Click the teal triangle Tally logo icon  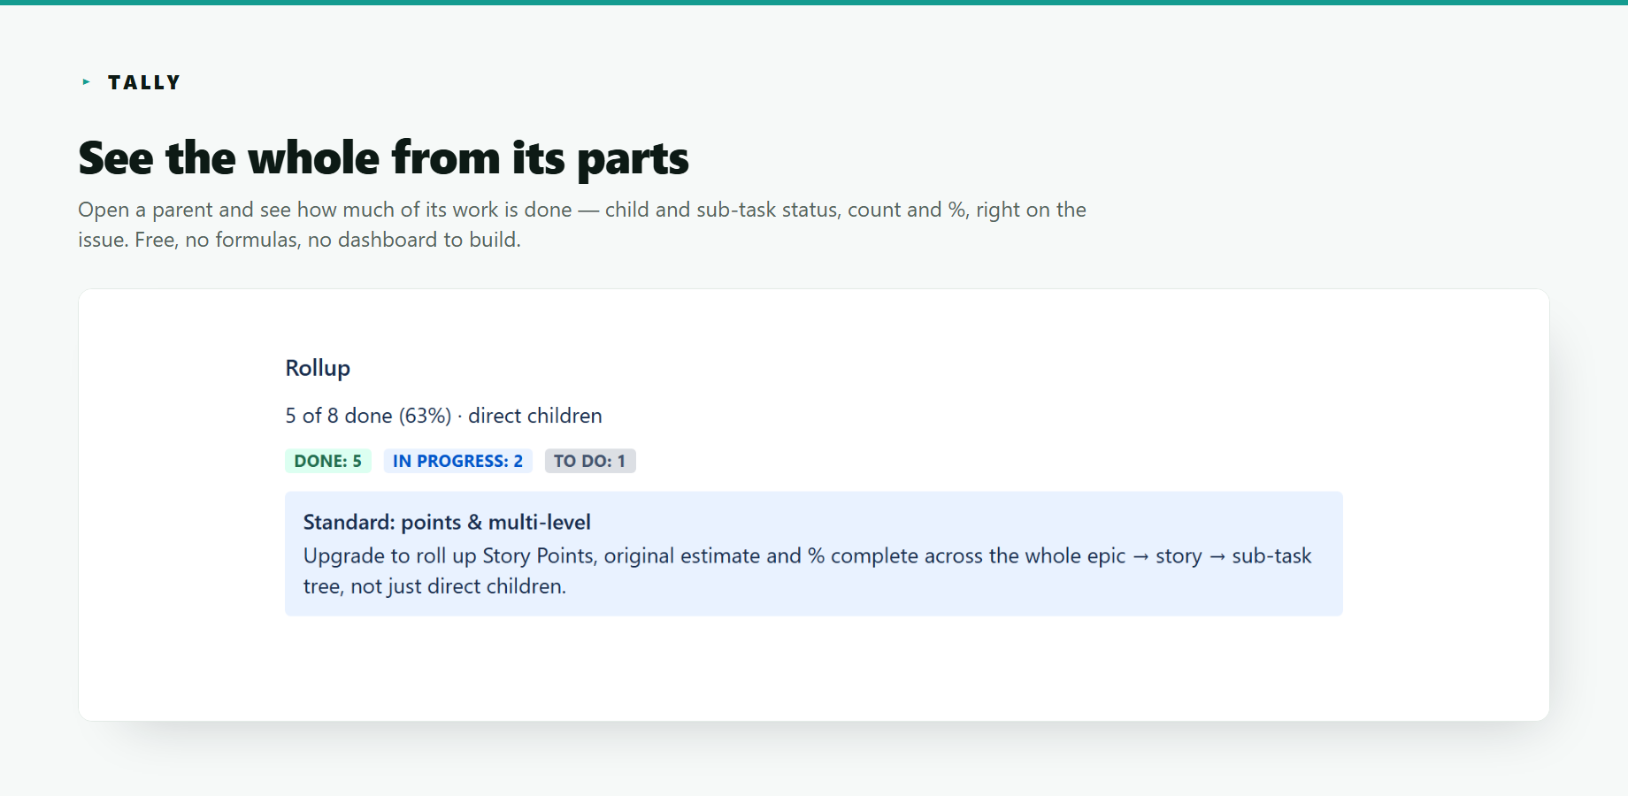pyautogui.click(x=87, y=82)
